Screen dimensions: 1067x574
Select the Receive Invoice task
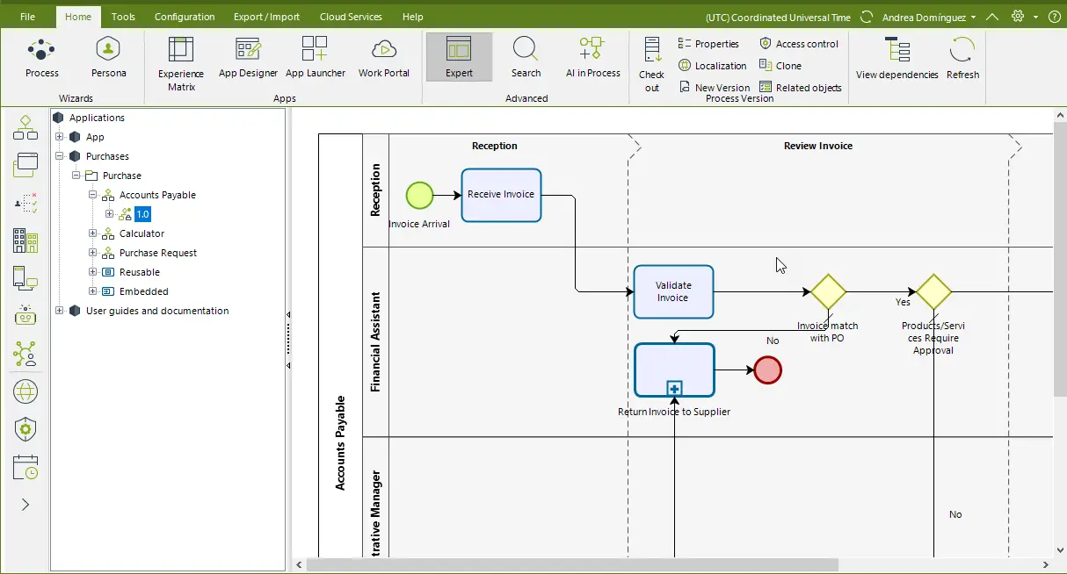501,195
